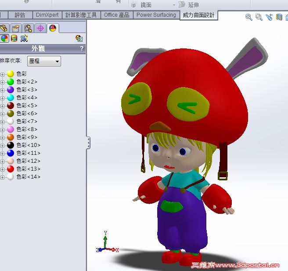The image size is (288, 271).
Task: Select the 色彩<13> label
Action: pos(28,169)
